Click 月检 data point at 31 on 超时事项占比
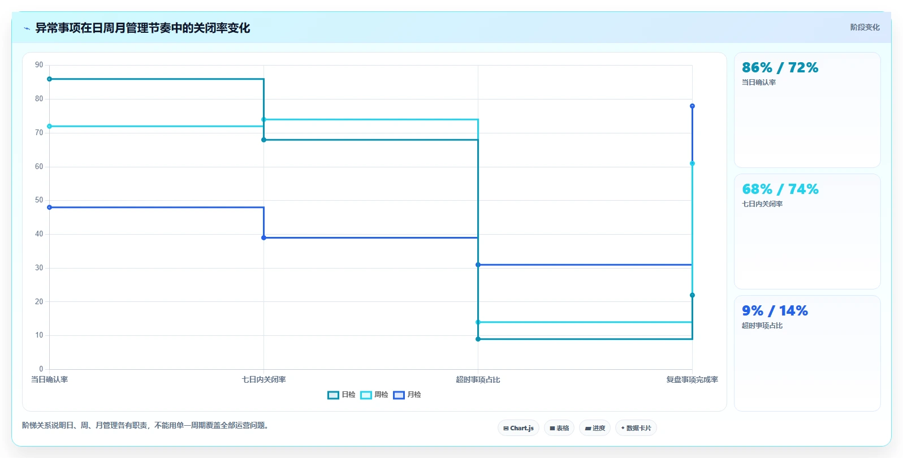 pos(478,265)
